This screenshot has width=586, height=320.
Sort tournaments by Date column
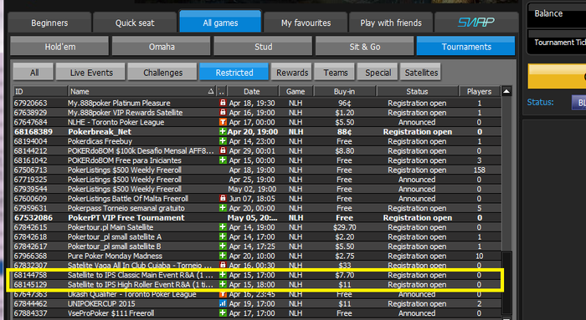[253, 91]
